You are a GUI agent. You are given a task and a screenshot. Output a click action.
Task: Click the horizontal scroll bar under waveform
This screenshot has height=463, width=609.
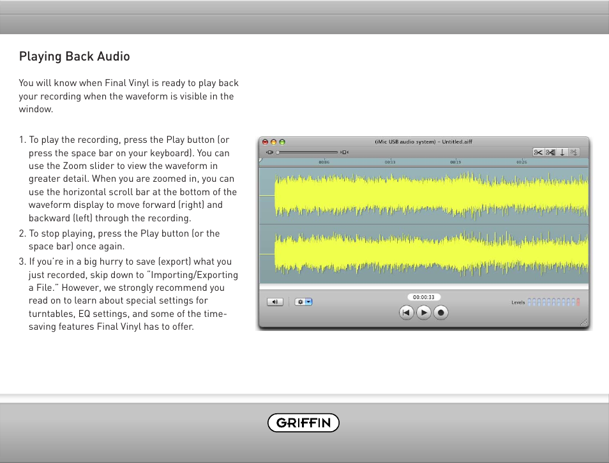424,286
